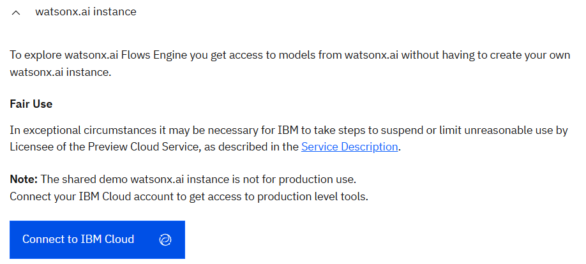Image resolution: width=586 pixels, height=264 pixels.
Task: Click the 'watsonx.ai instance' accordion title
Action: pos(86,11)
